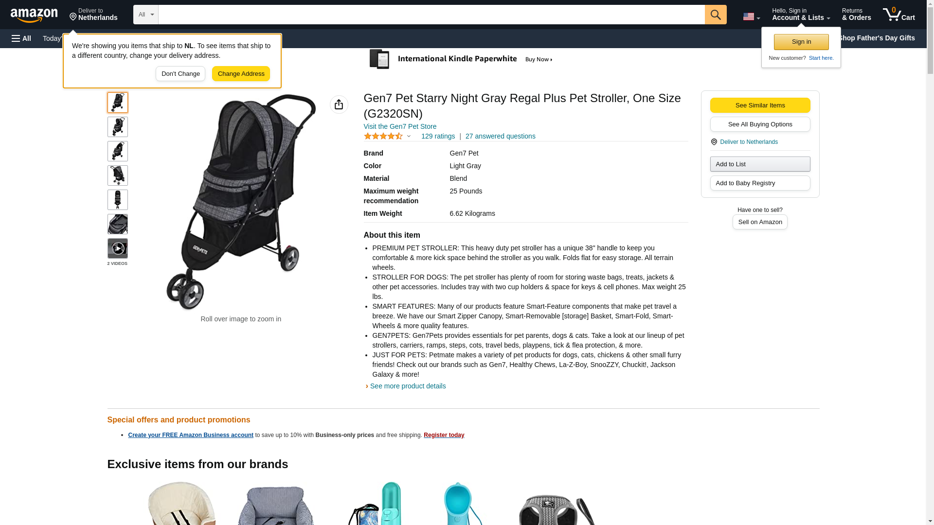Expand the rating breakdown chevron
Image resolution: width=934 pixels, height=525 pixels.
click(409, 137)
